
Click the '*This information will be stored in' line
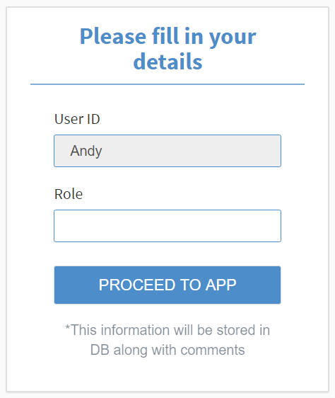click(x=167, y=330)
